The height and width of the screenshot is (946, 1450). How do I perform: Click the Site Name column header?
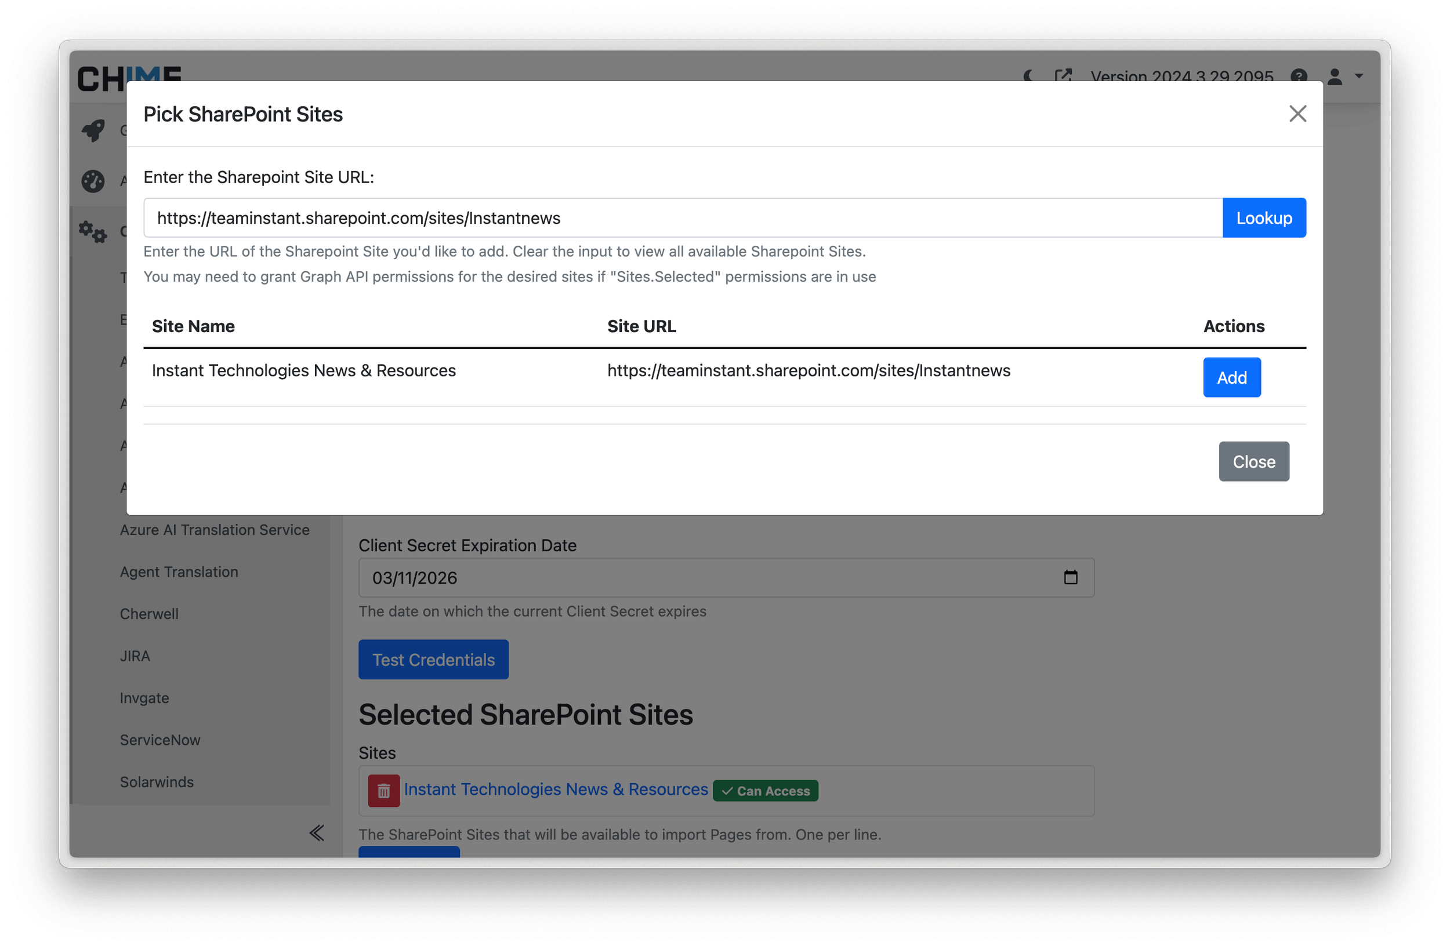193,326
